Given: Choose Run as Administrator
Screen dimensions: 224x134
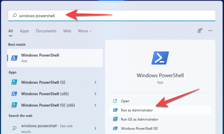Looking at the screenshot, I should pyautogui.click(x=160, y=110).
